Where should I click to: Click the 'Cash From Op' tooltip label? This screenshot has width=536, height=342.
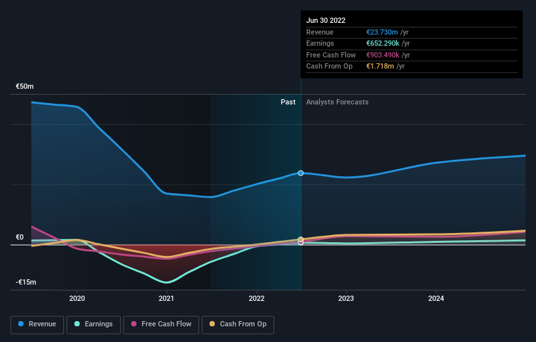[x=329, y=67]
